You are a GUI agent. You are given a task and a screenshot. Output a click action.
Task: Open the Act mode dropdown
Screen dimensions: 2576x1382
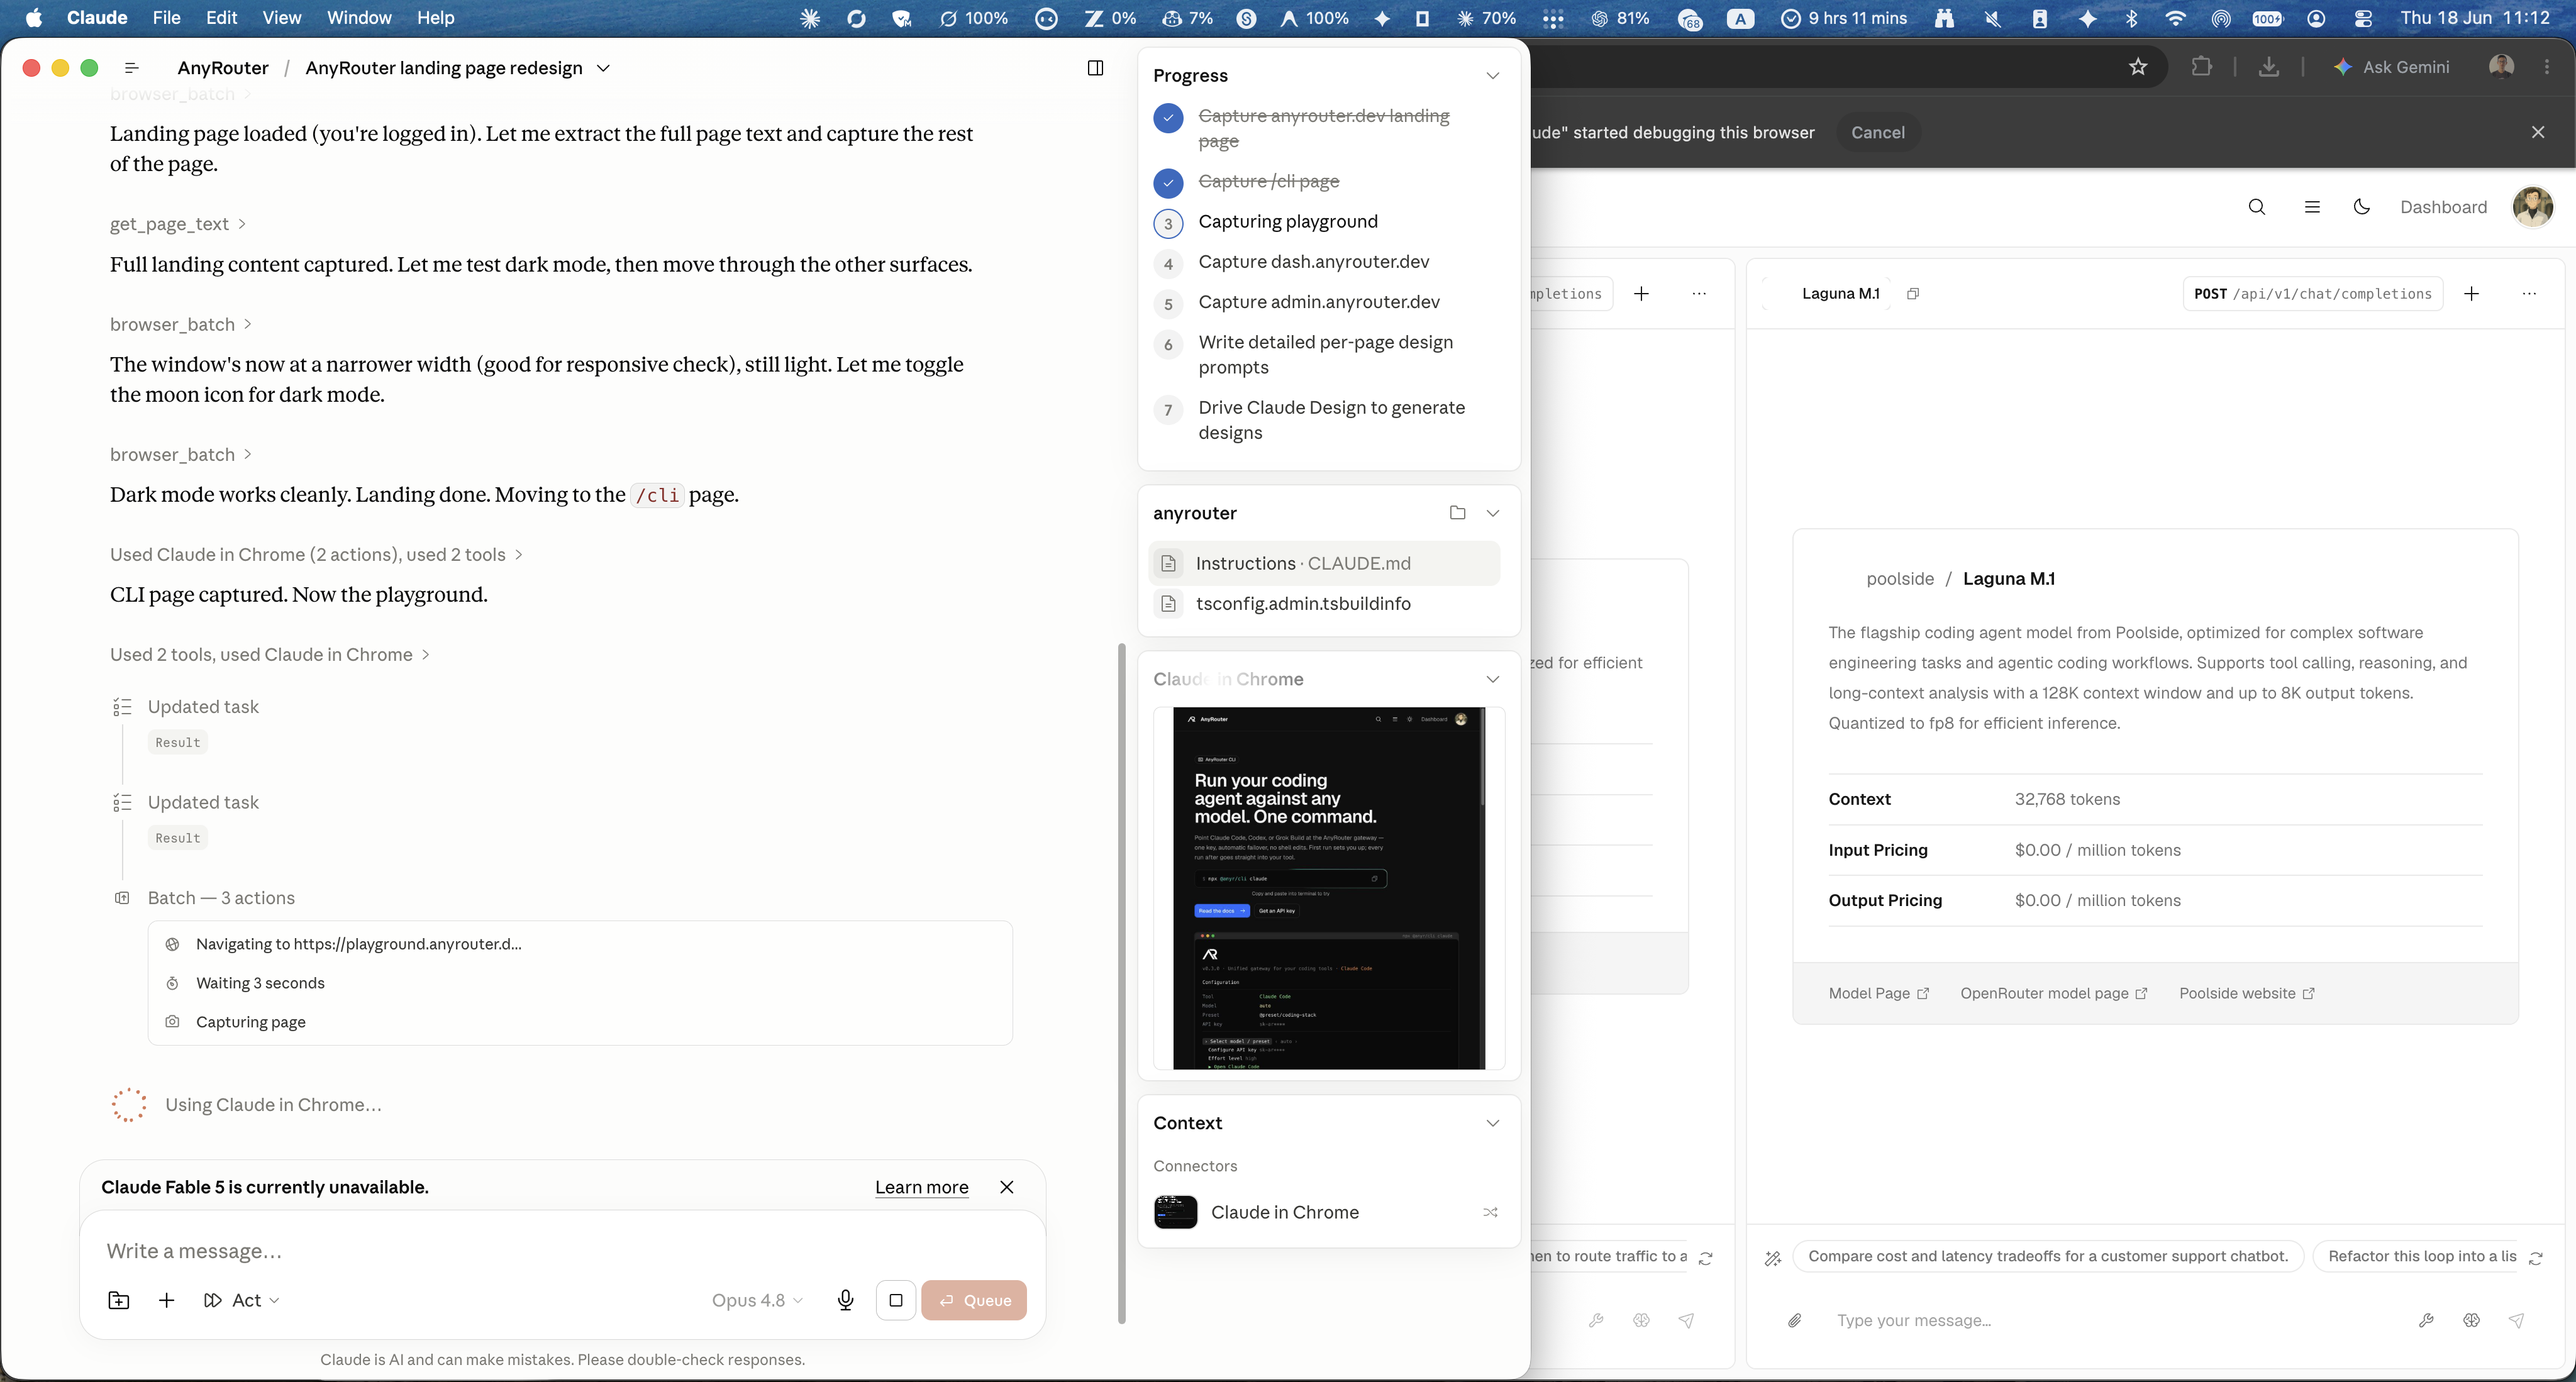tap(241, 1300)
